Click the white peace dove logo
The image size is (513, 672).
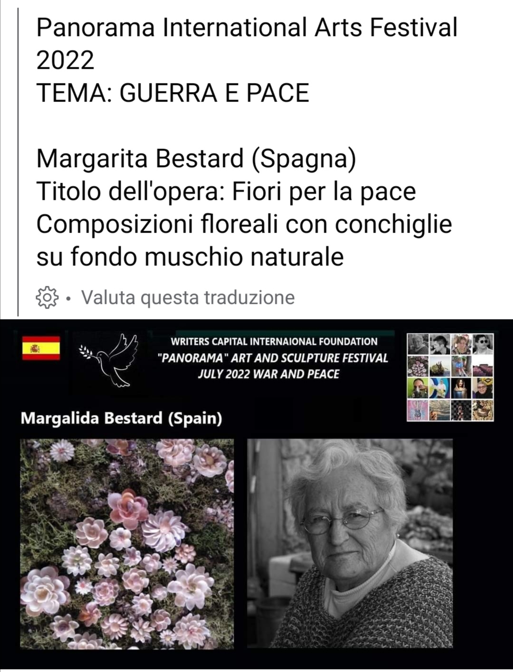point(110,360)
